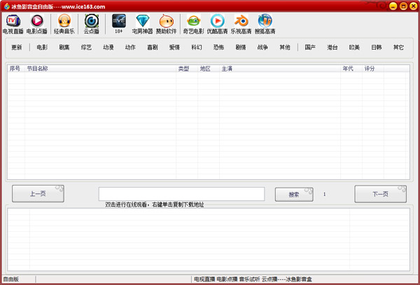
Task: Open 搜狐高清 Sohu HD
Action: tap(265, 24)
